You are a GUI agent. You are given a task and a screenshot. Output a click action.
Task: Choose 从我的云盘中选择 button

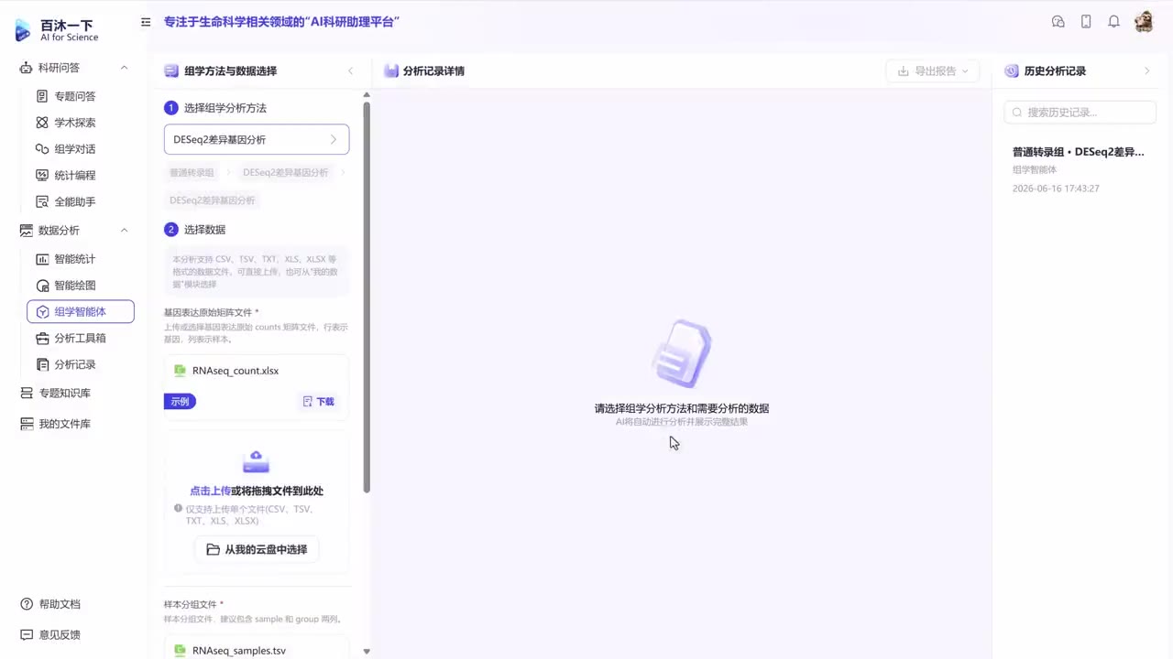tap(257, 550)
